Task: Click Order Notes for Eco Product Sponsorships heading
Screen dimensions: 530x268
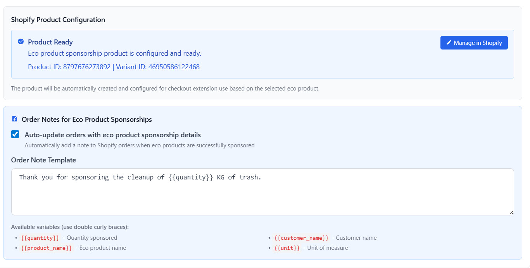Action: coord(86,119)
